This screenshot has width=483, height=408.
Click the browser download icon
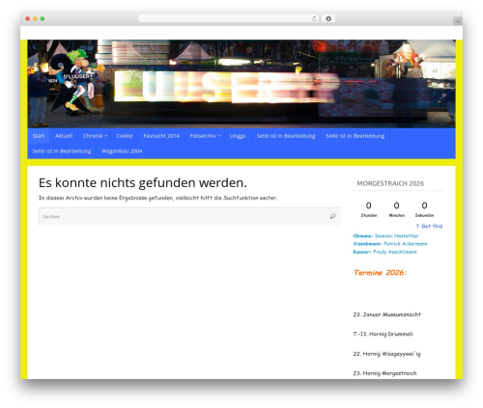(328, 19)
